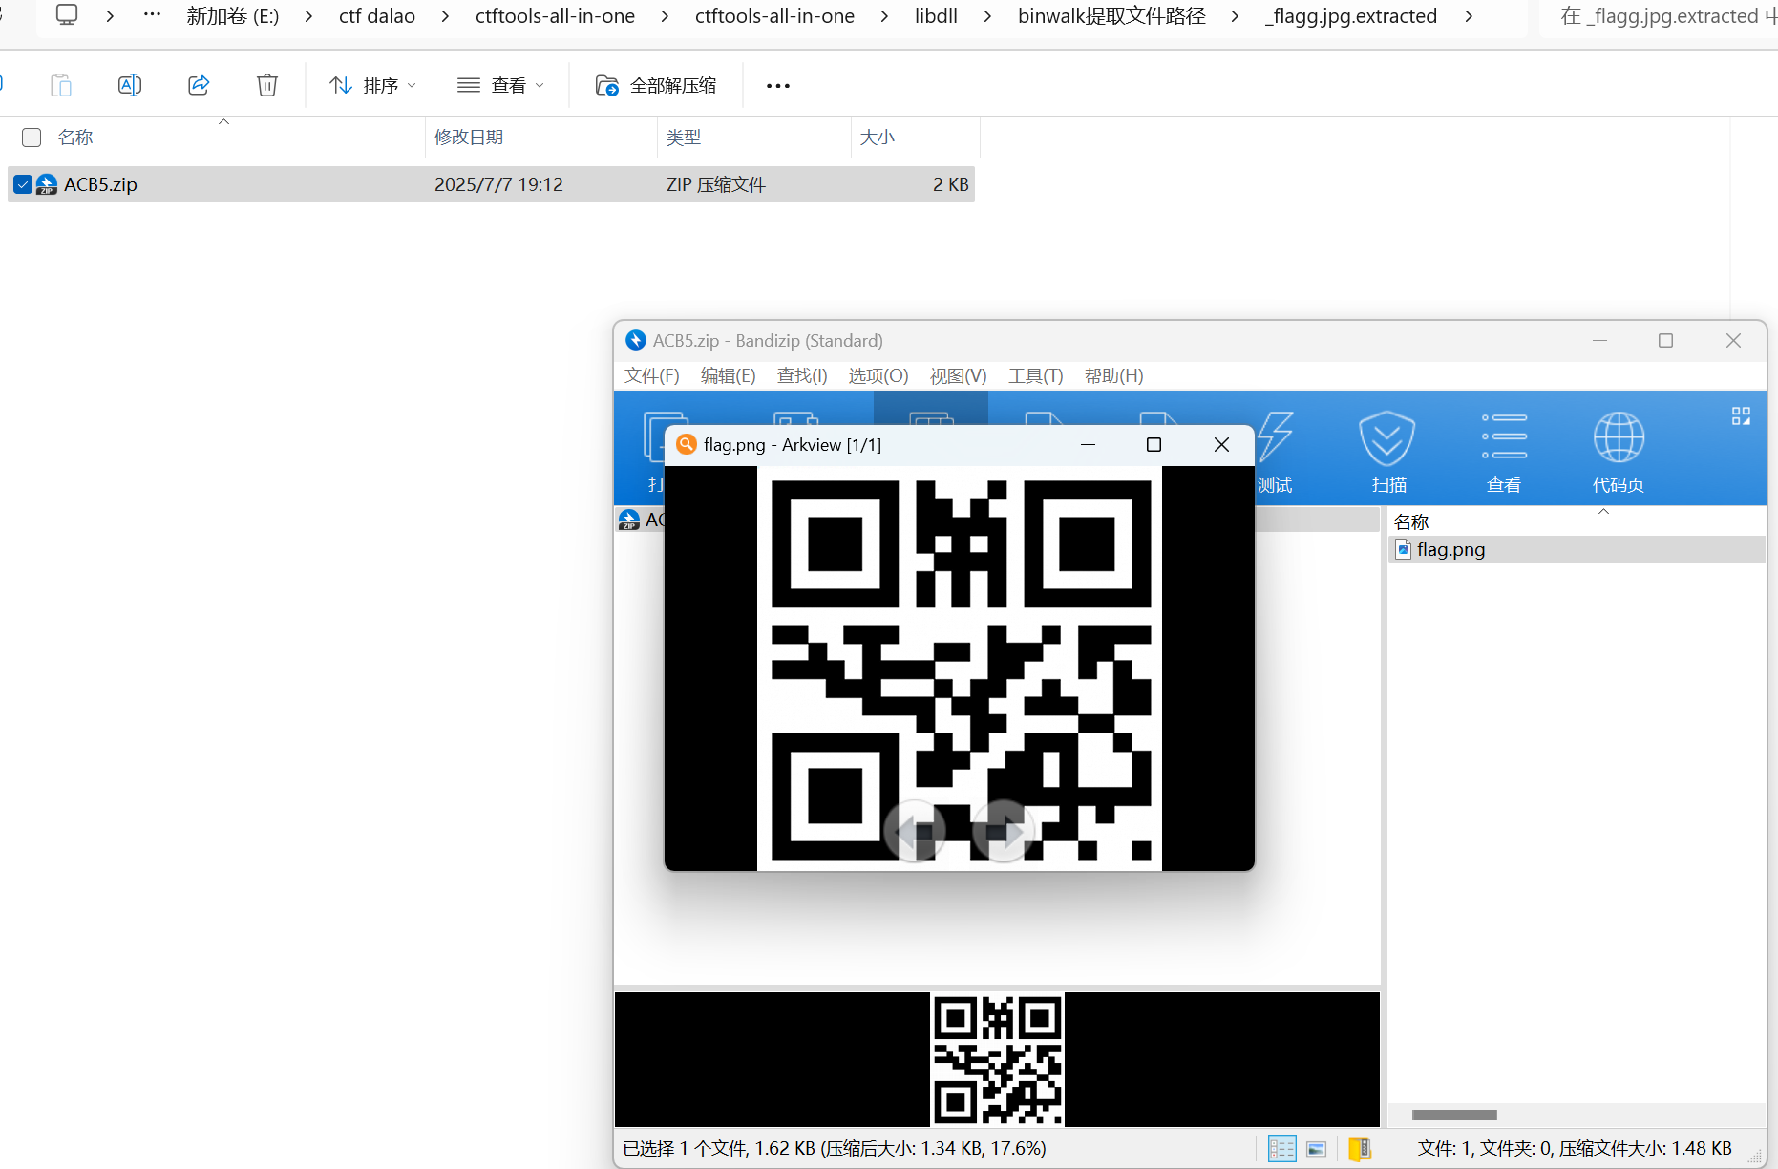Go to binwalk提取文件路径 in breadcrumb

1111,16
